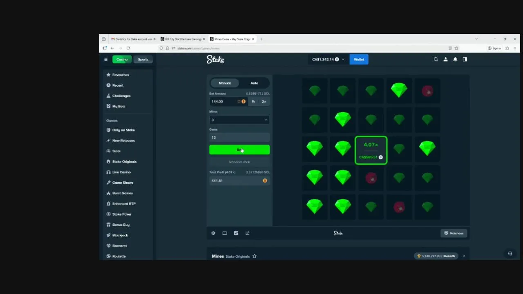Click the popout share icon below game

click(247, 233)
